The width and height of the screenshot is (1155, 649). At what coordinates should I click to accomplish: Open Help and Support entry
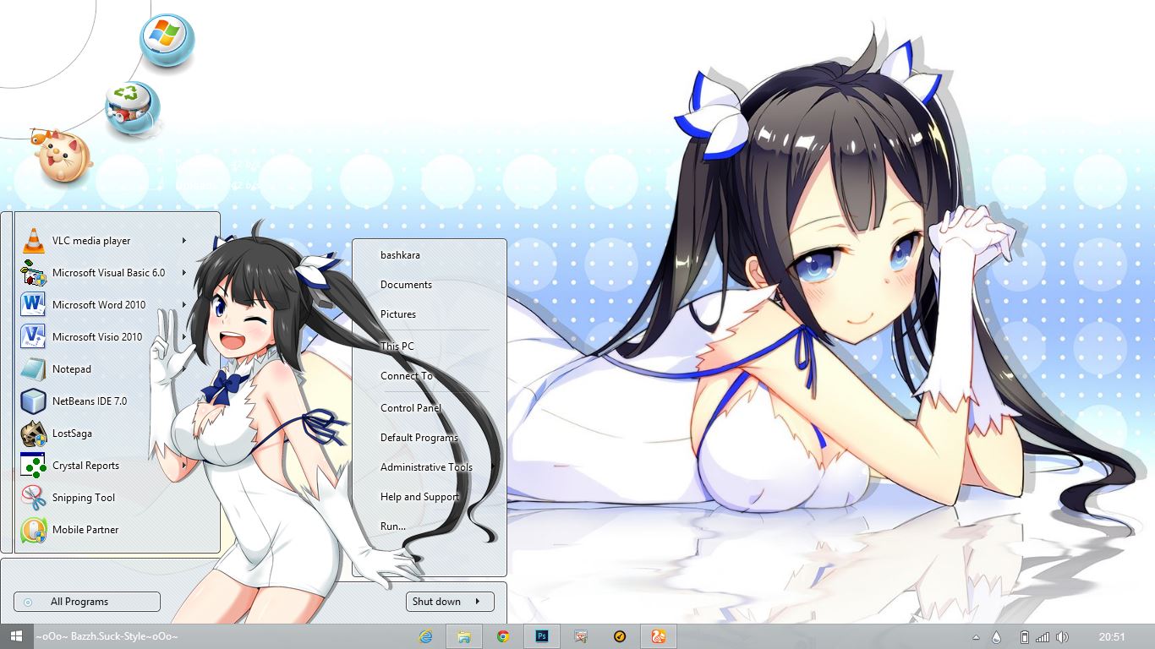coord(420,497)
